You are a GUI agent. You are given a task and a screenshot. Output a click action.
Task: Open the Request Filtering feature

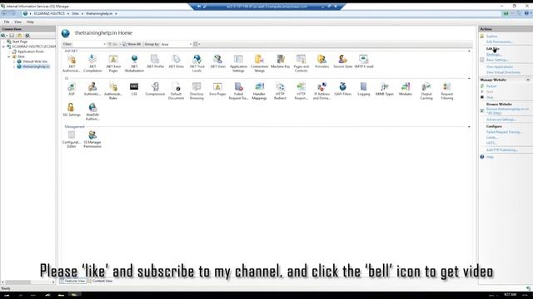[447, 91]
